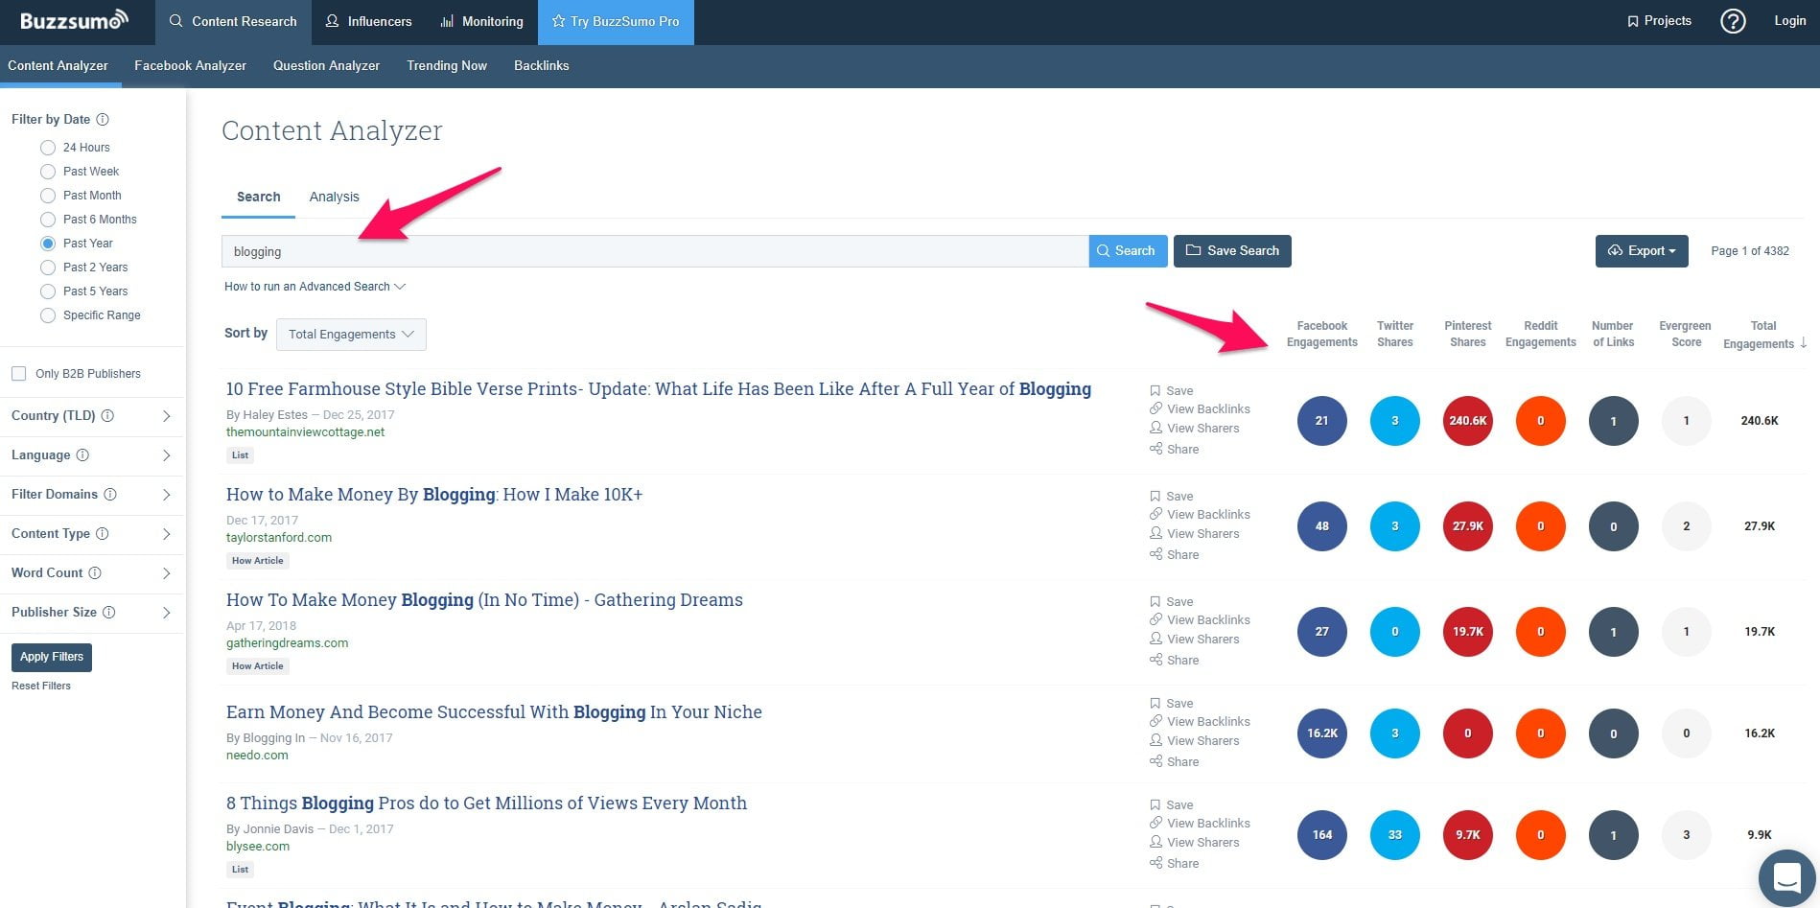This screenshot has width=1820, height=908.
Task: Click Facebook engagements circle showing 164
Action: pyautogui.click(x=1321, y=834)
